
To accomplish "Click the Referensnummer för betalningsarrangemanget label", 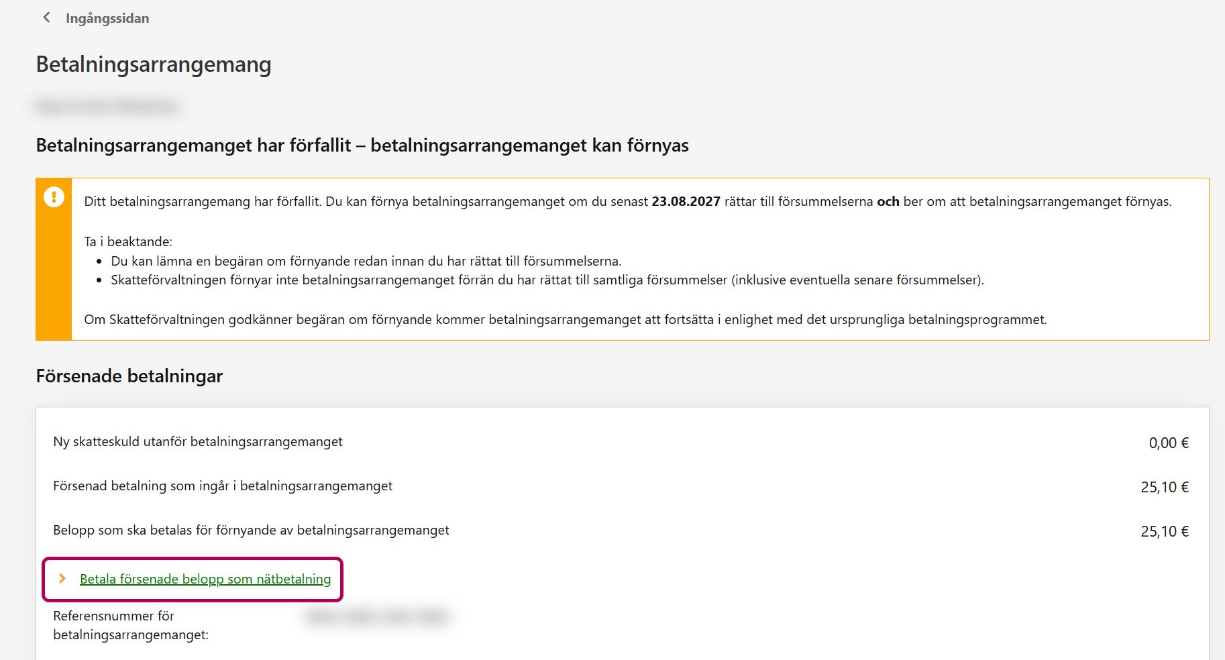I will click(131, 625).
